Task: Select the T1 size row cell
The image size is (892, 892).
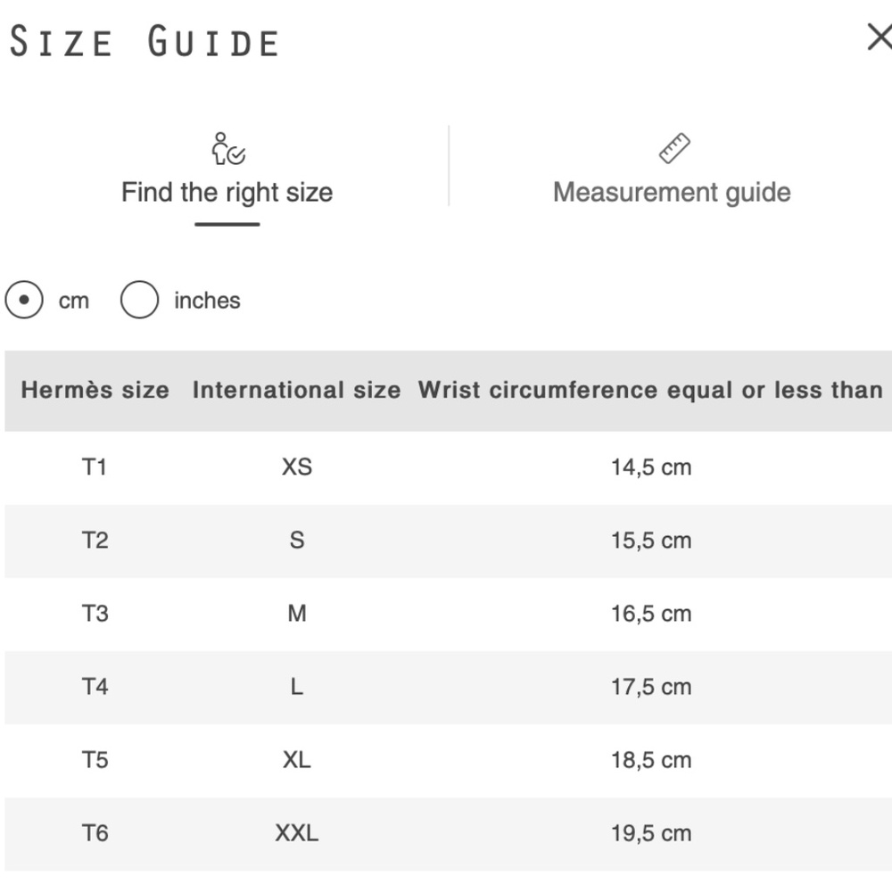Action: pyautogui.click(x=95, y=467)
